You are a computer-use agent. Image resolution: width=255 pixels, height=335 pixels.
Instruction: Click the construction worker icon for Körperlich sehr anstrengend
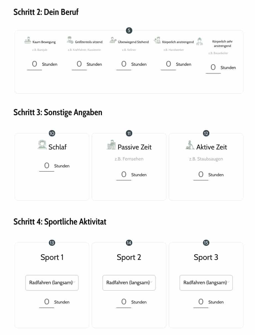pyautogui.click(x=200, y=42)
